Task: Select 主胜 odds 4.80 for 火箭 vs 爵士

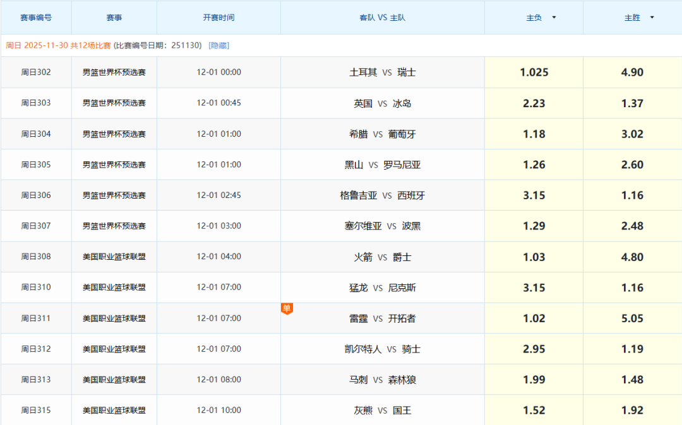Action: (x=632, y=257)
